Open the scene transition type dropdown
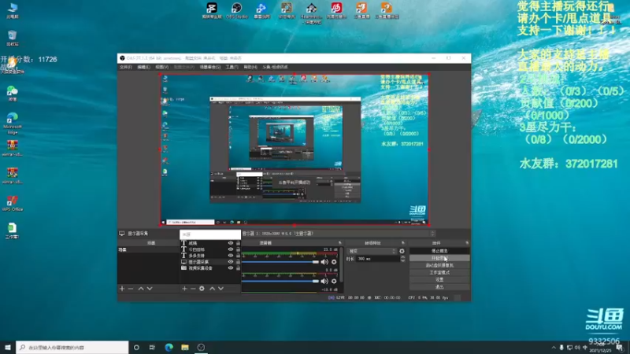 pyautogui.click(x=372, y=251)
